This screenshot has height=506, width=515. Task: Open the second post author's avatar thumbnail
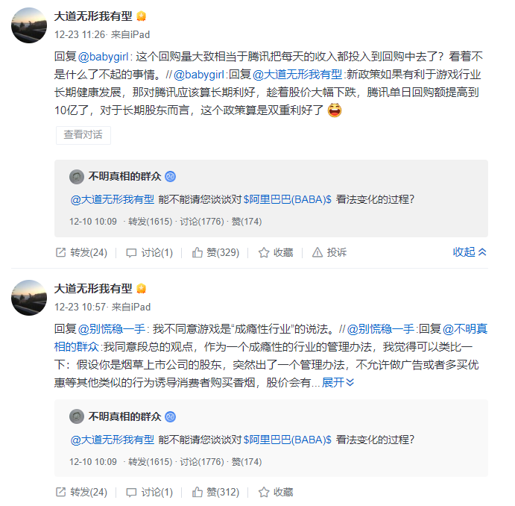coord(30,297)
